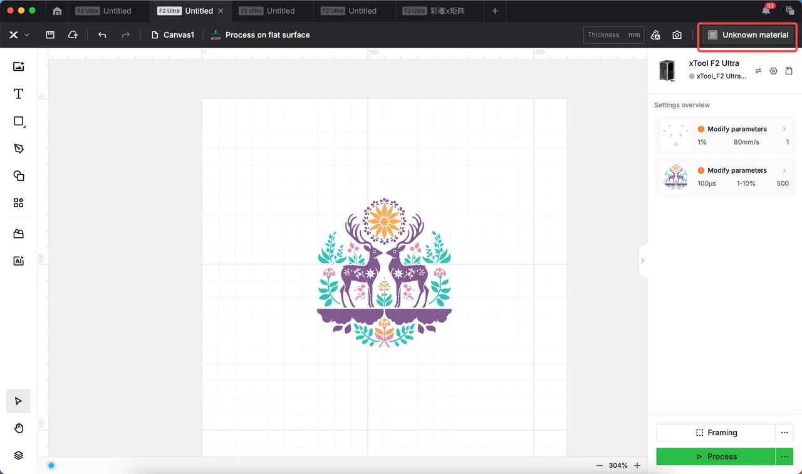This screenshot has width=802, height=474.
Task: Open the materials box icon in sidebar
Action: coord(19,234)
